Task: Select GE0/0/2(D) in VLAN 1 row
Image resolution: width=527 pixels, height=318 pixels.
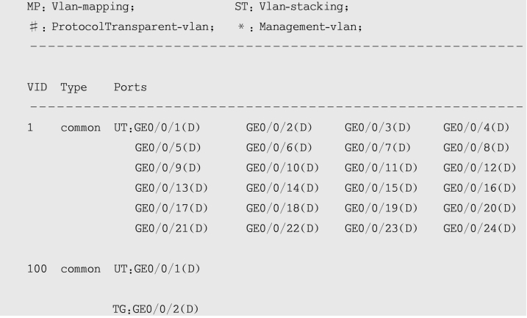Action: click(279, 128)
